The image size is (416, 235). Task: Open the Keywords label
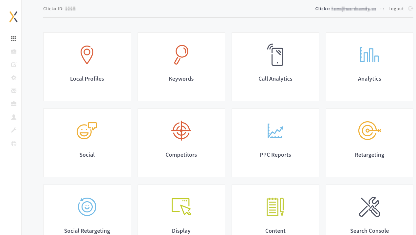click(181, 79)
